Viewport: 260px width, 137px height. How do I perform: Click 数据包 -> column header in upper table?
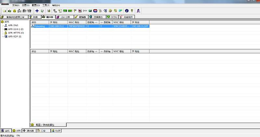coord(93,22)
